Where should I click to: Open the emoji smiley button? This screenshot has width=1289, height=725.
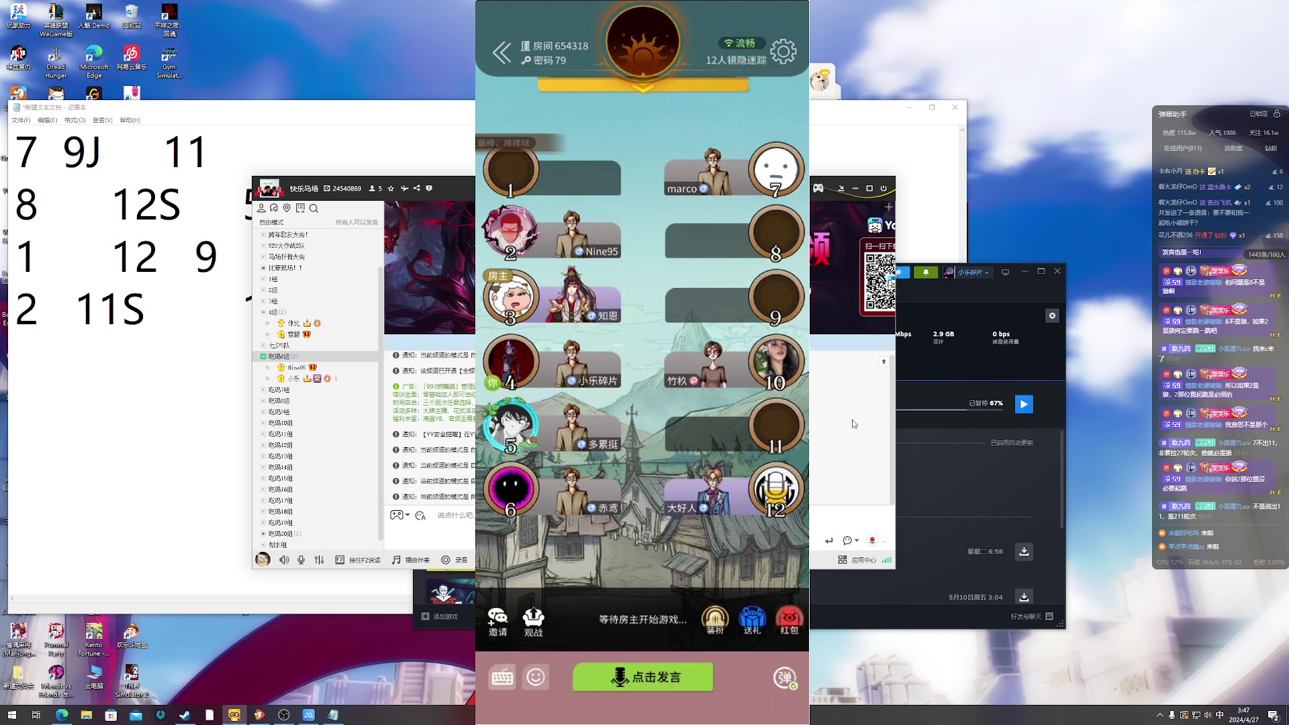(536, 677)
